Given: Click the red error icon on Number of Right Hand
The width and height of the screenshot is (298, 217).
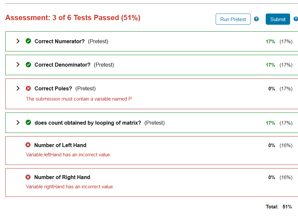Looking at the screenshot, I should tap(28, 177).
